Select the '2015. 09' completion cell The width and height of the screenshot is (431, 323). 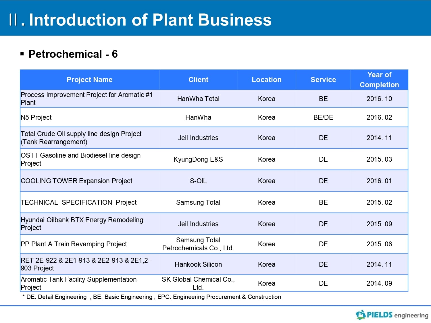(379, 224)
